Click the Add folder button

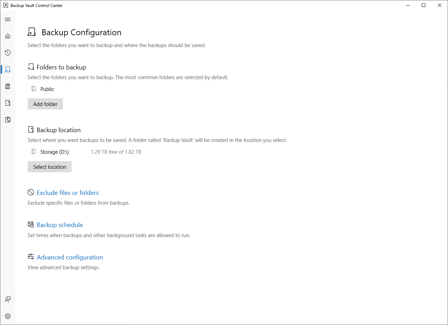pyautogui.click(x=45, y=104)
